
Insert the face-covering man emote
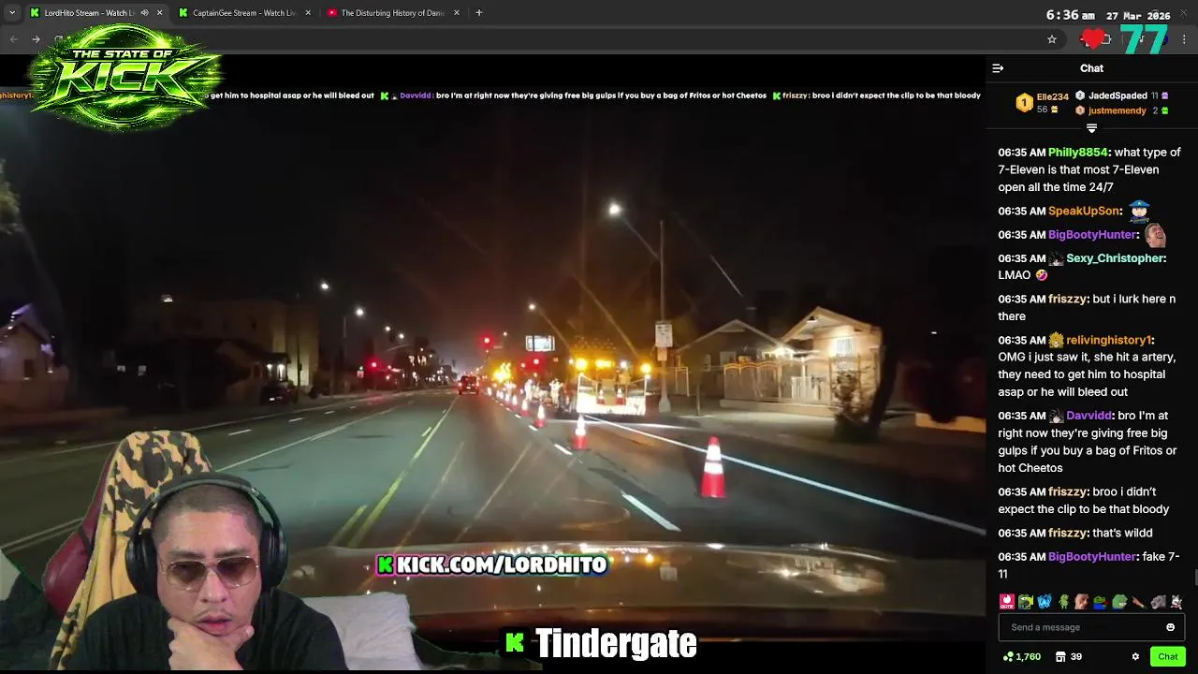click(x=1082, y=602)
